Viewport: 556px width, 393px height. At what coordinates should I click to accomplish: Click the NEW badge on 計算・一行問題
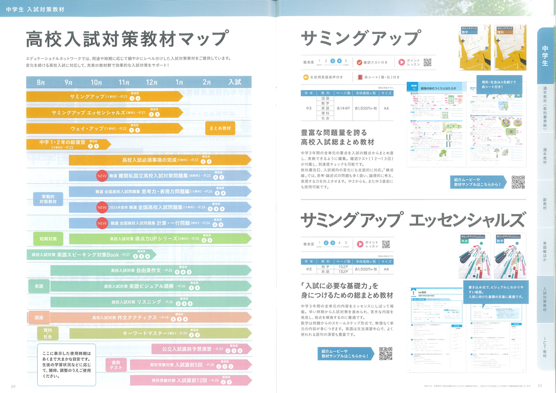(102, 223)
